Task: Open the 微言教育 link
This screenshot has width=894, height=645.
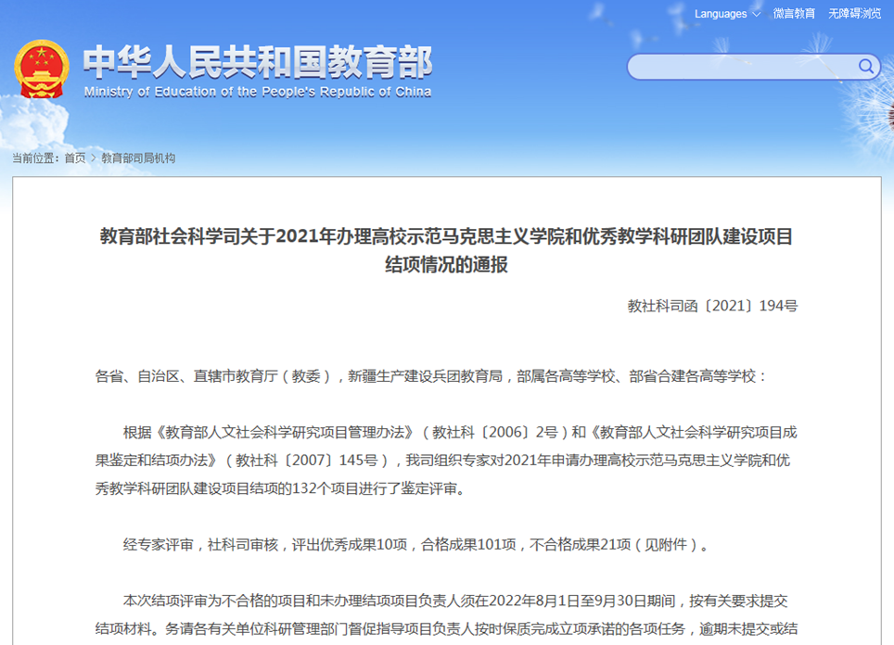Action: pyautogui.click(x=794, y=14)
